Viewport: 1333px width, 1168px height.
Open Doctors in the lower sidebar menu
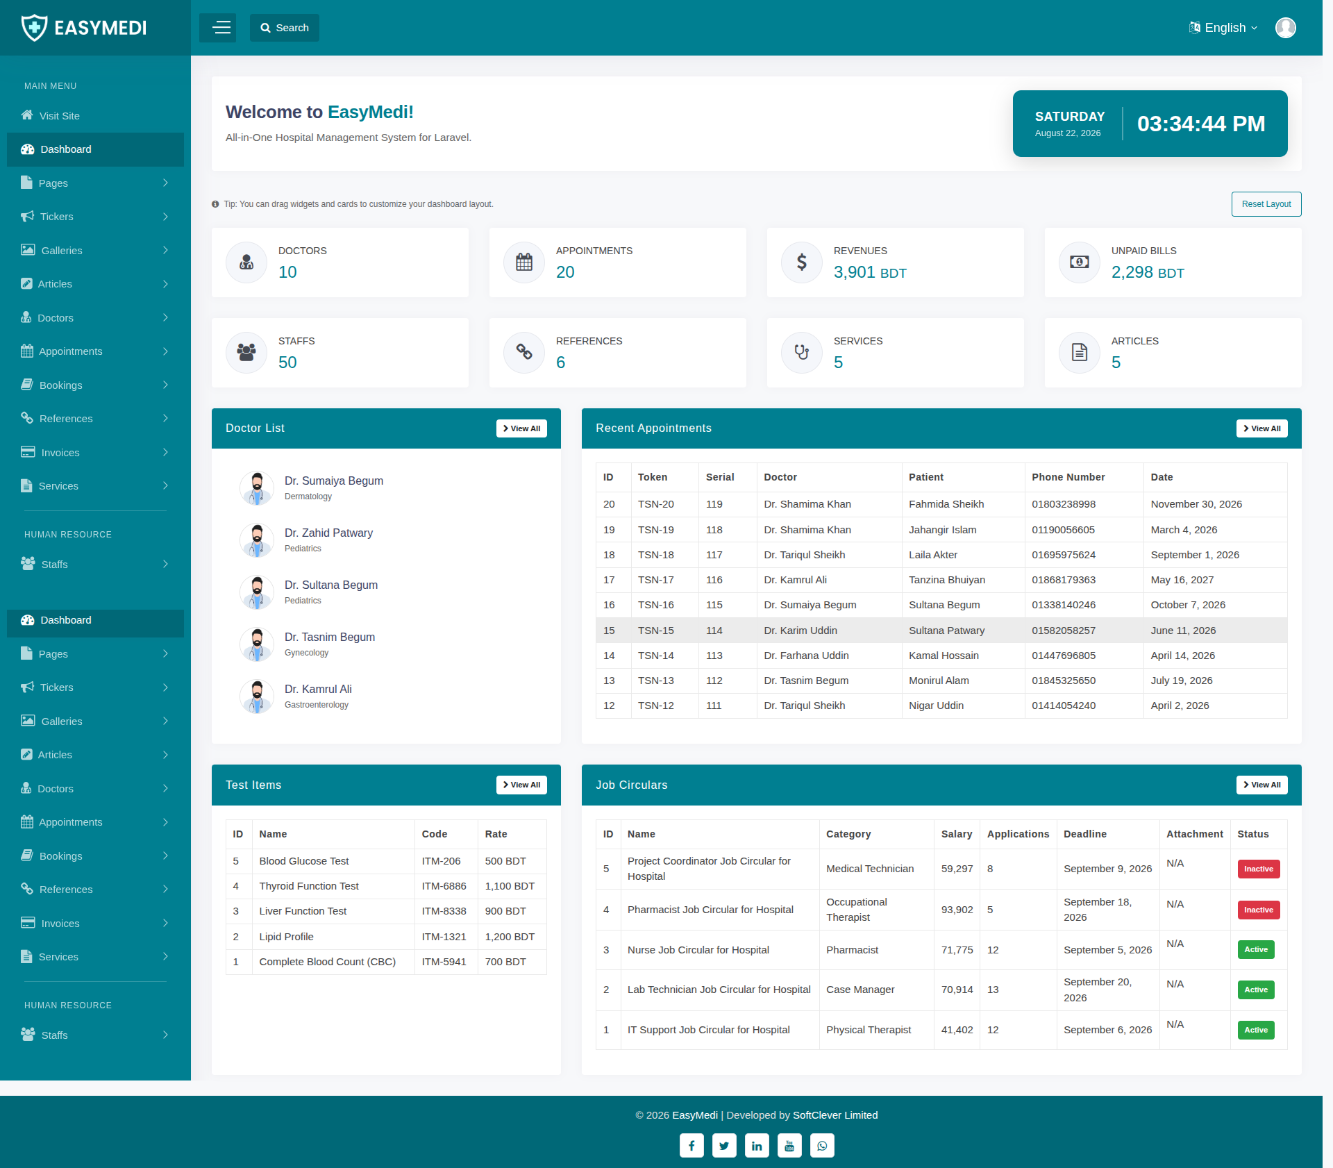tap(95, 789)
